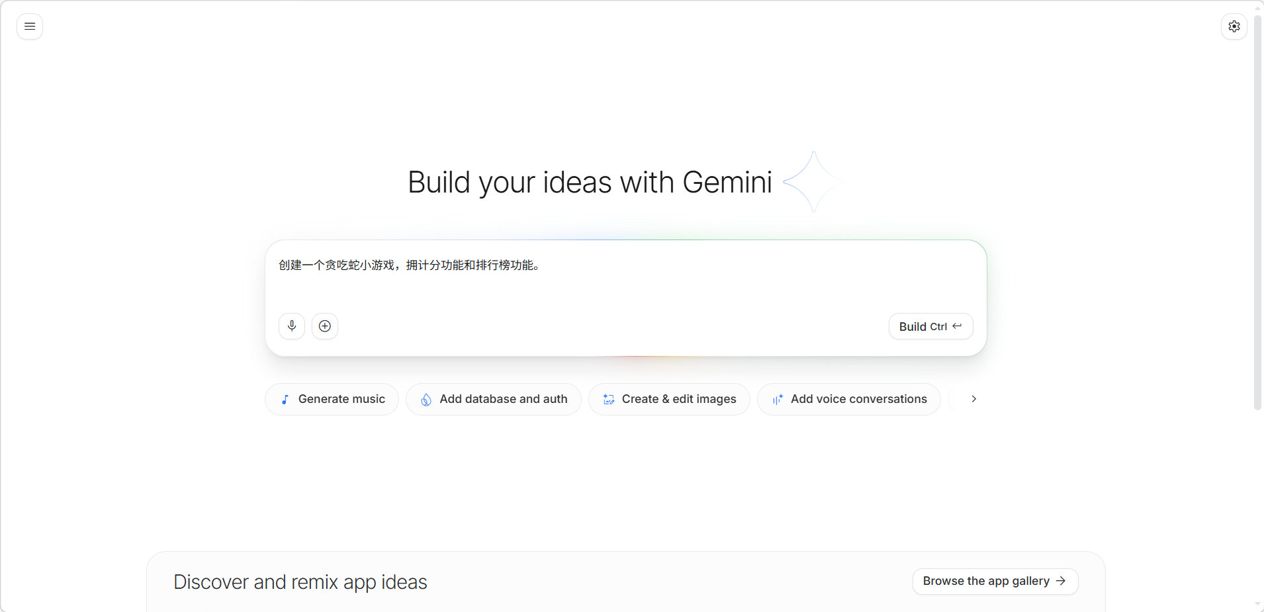This screenshot has width=1264, height=612.
Task: Pick the Add voice conversations chip
Action: [x=849, y=399]
